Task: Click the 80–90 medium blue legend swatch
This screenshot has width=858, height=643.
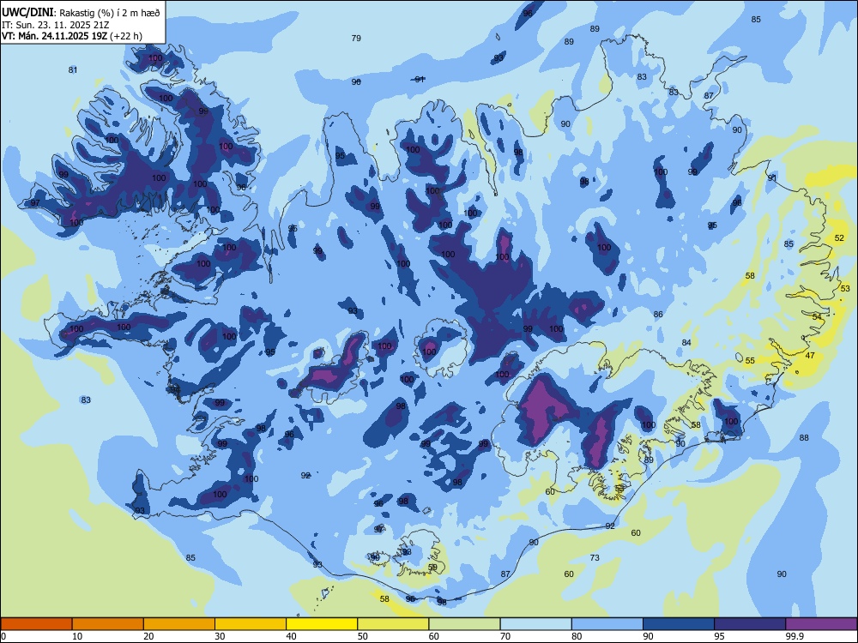Action: pos(607,624)
